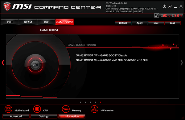Go to next page with right arrow

coord(182,62)
